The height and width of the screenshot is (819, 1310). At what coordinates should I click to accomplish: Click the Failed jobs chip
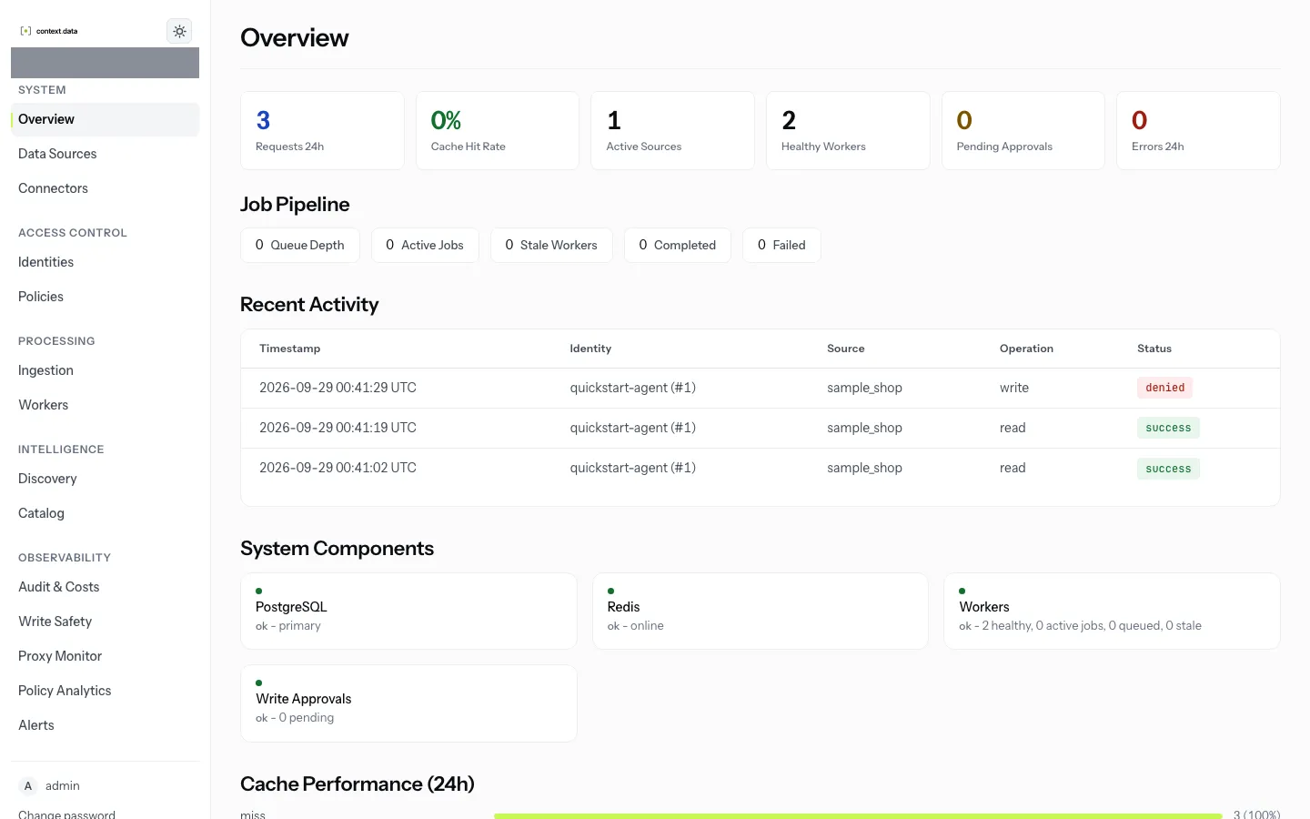(x=781, y=245)
